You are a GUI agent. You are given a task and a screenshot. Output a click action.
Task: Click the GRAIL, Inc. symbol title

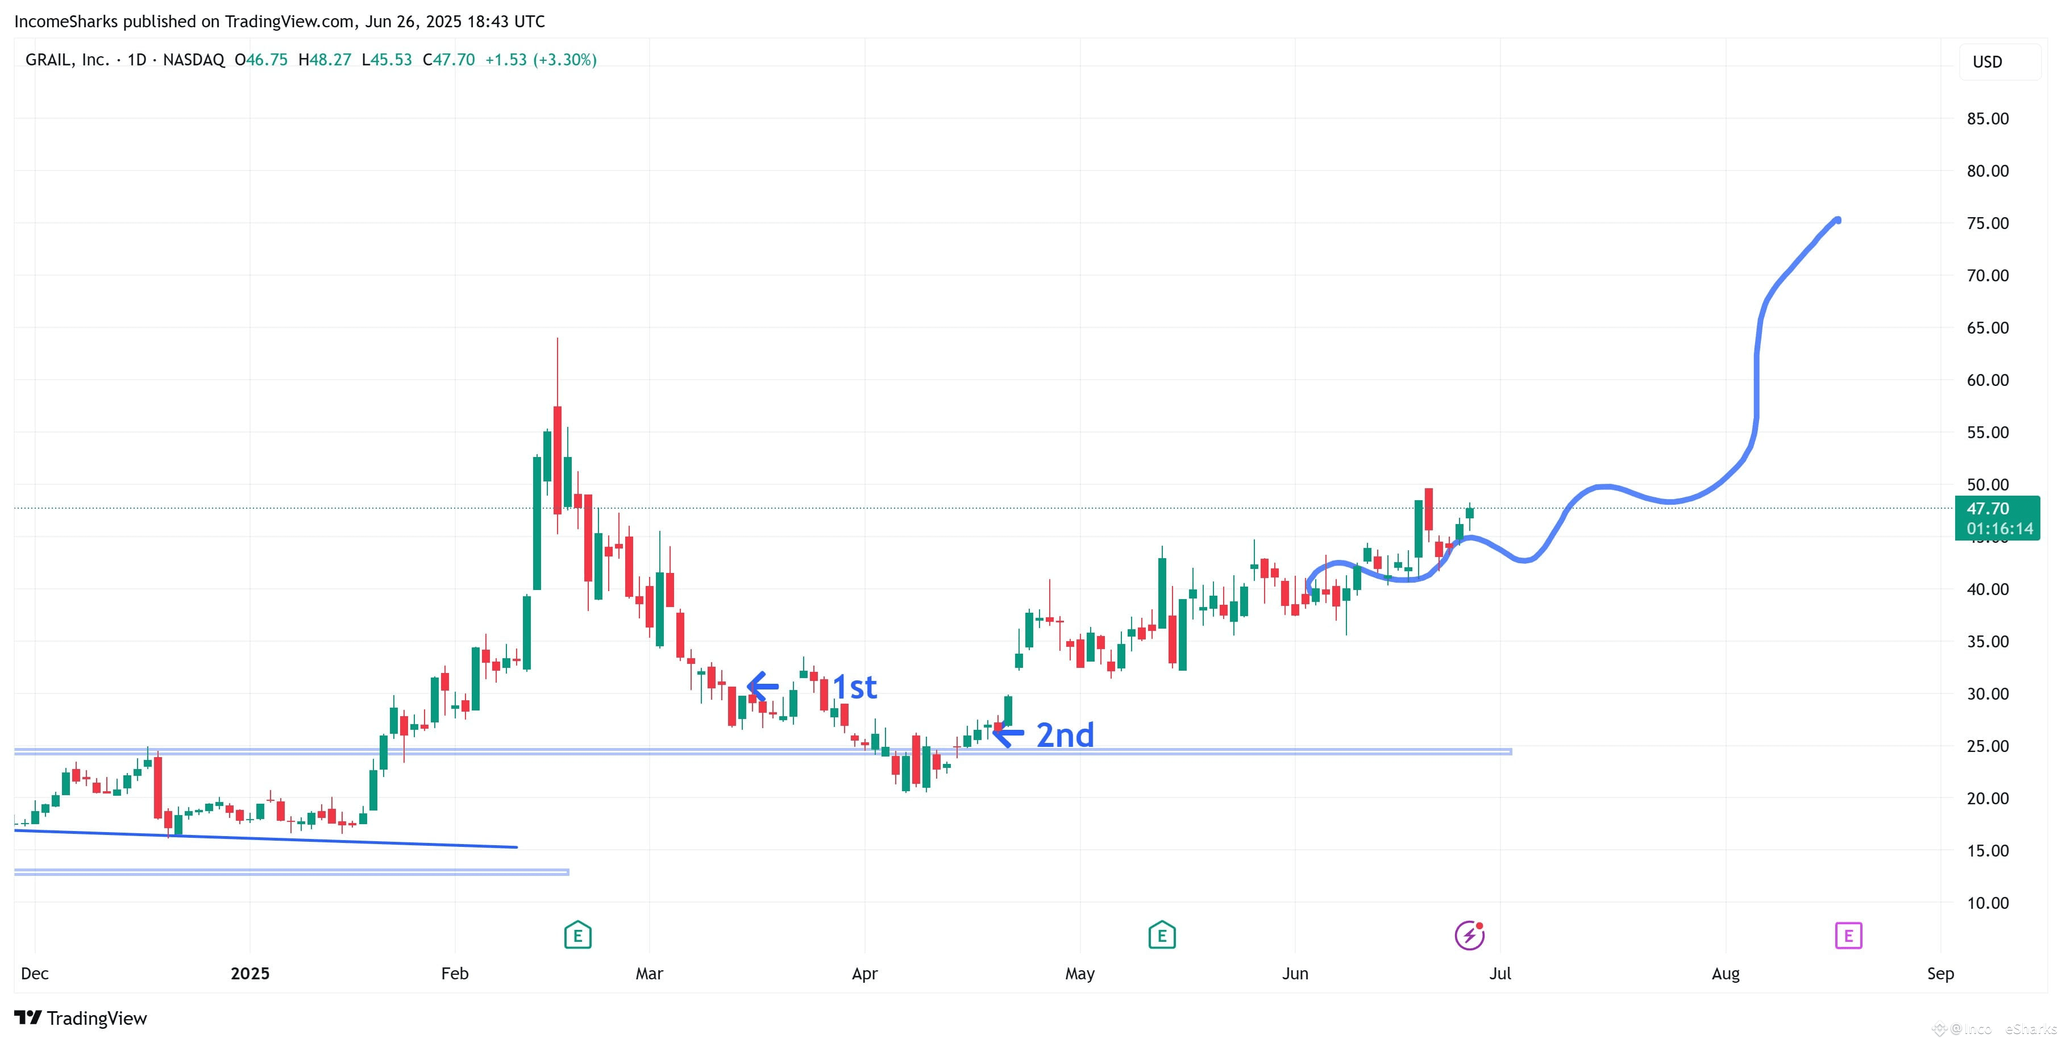[x=67, y=60]
